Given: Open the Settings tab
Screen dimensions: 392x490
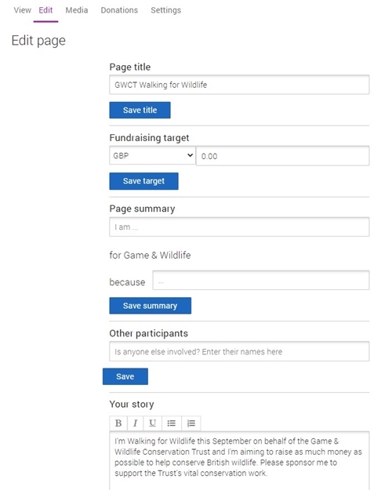Looking at the screenshot, I should coord(165,10).
